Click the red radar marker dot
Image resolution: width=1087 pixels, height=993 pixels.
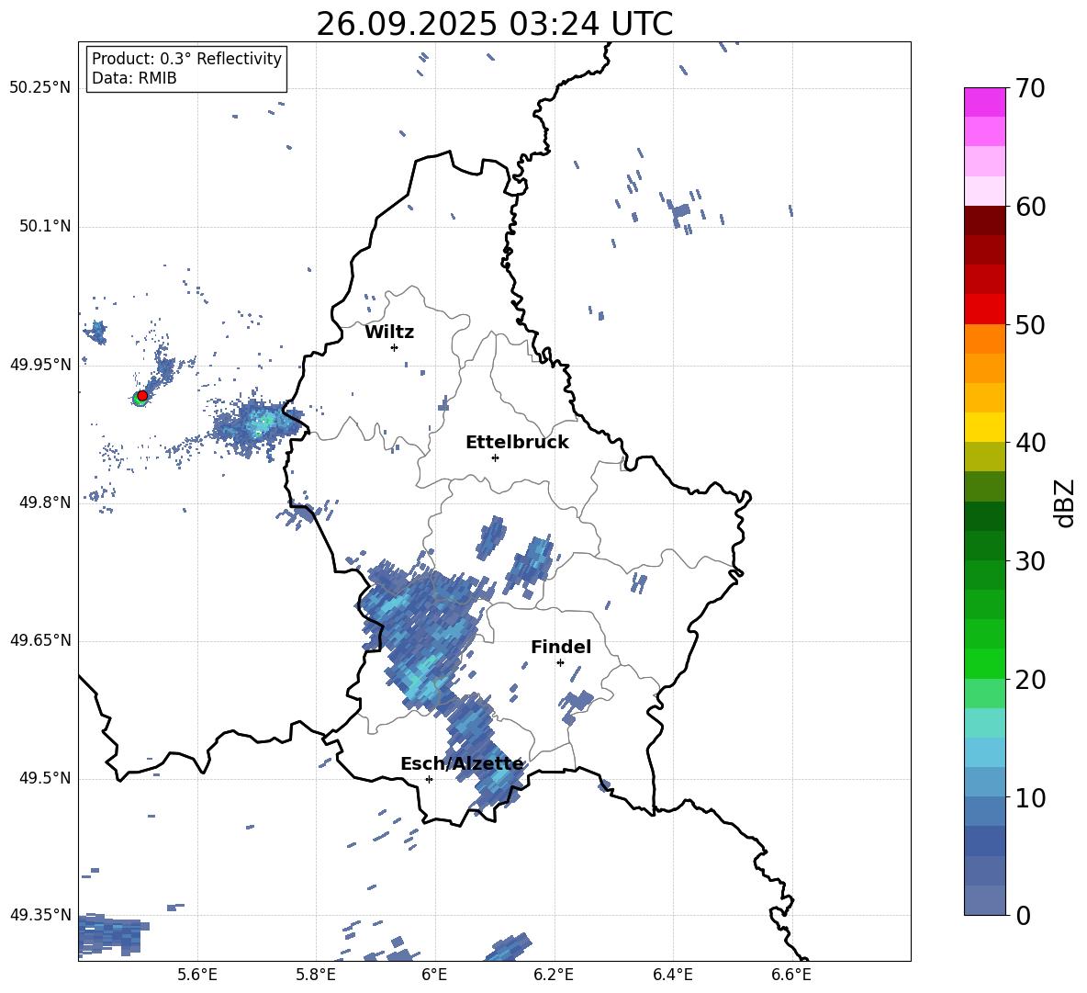(142, 395)
